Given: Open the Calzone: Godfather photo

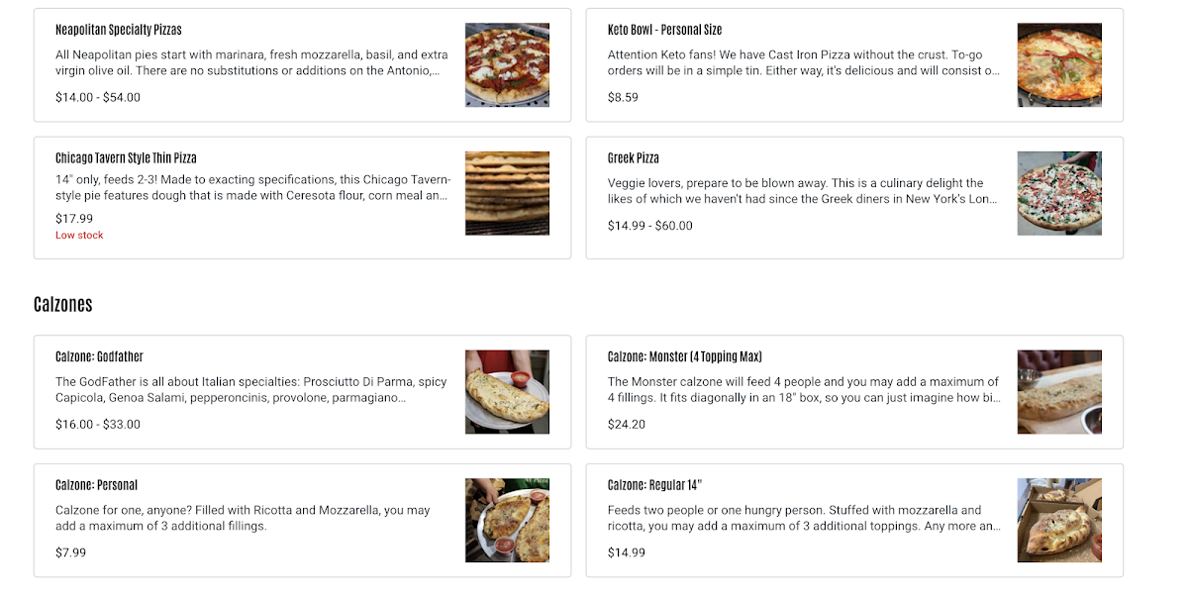Looking at the screenshot, I should pos(507,392).
